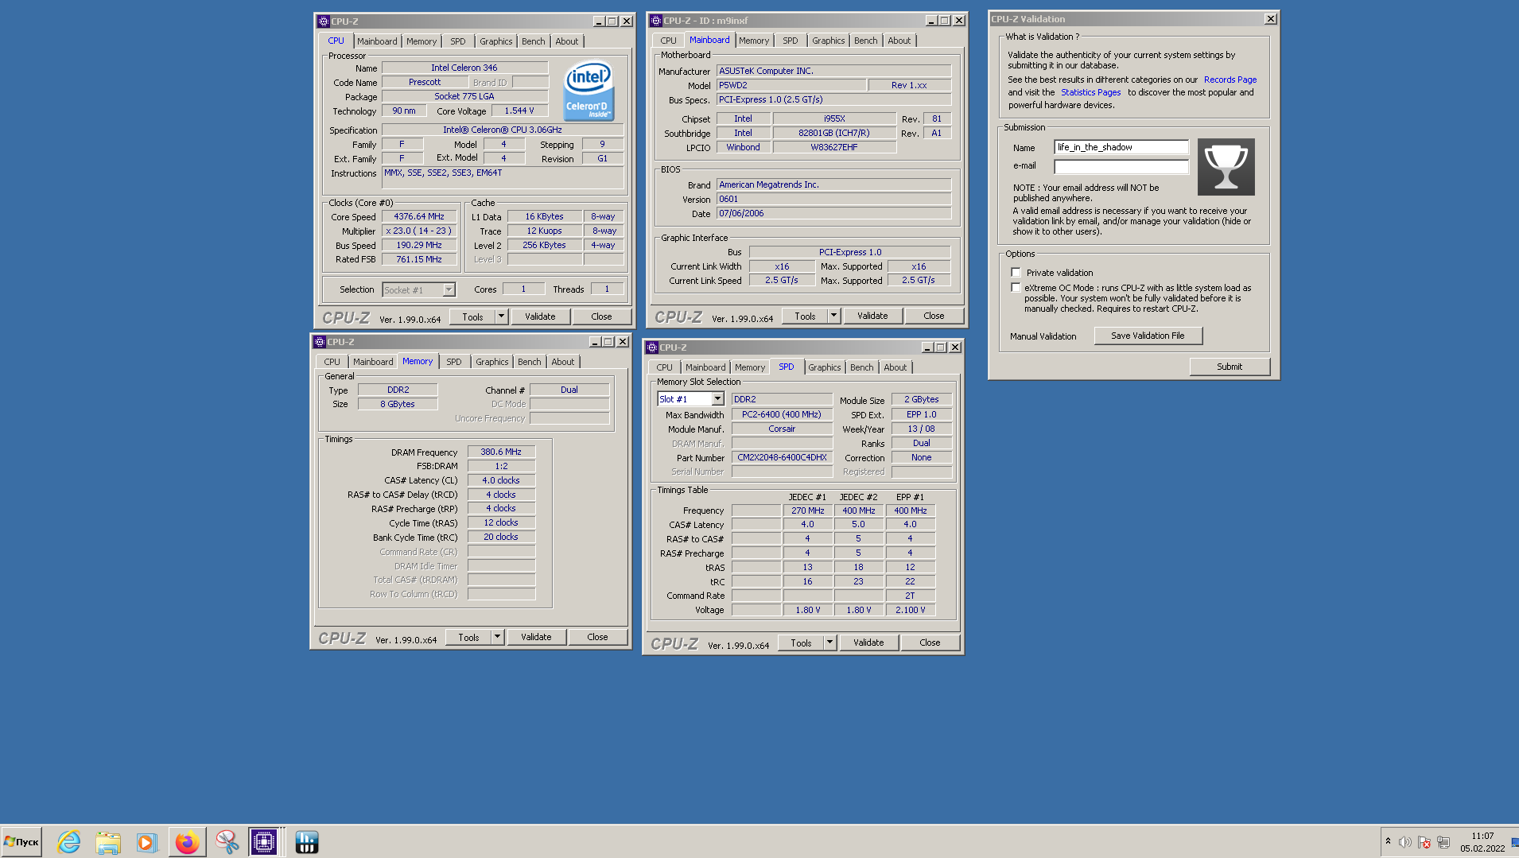Click Save Validation File button
The width and height of the screenshot is (1519, 858).
click(x=1148, y=336)
